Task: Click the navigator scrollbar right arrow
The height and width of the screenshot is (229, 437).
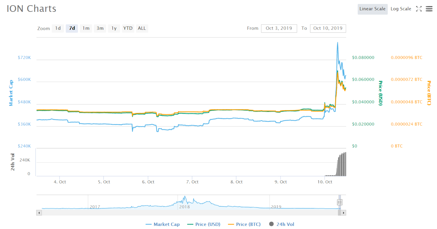Action: [343, 213]
